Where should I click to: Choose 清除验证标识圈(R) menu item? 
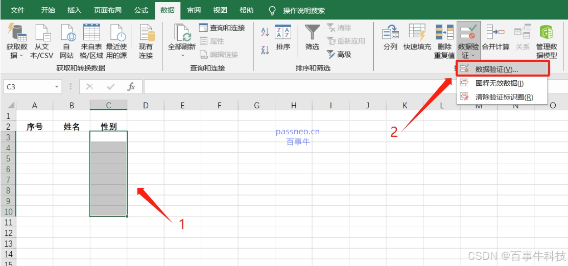click(502, 96)
